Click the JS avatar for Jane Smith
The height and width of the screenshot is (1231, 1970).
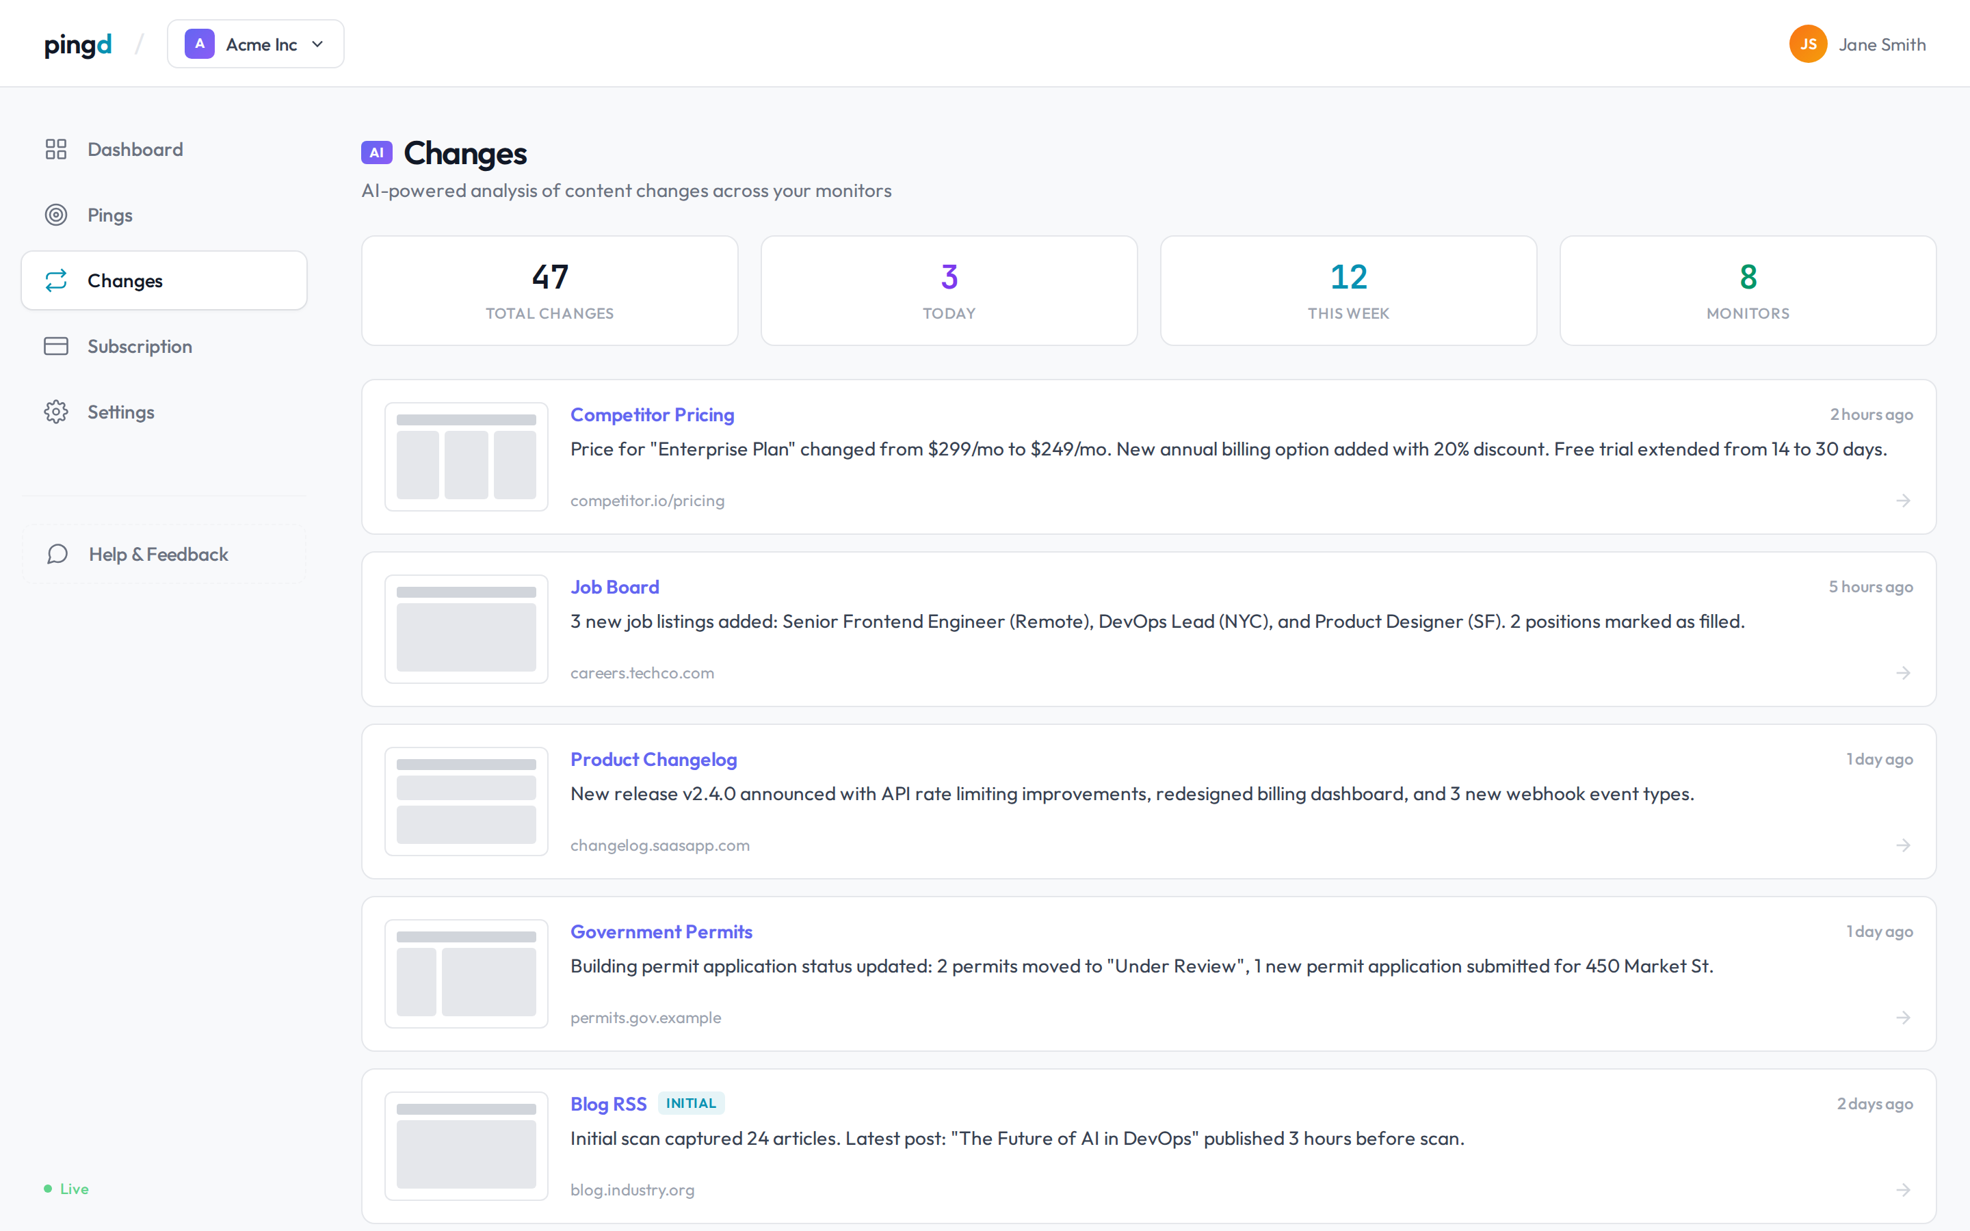point(1807,44)
